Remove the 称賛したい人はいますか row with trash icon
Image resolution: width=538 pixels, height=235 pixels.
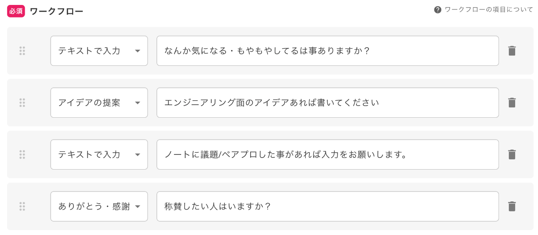(x=512, y=206)
